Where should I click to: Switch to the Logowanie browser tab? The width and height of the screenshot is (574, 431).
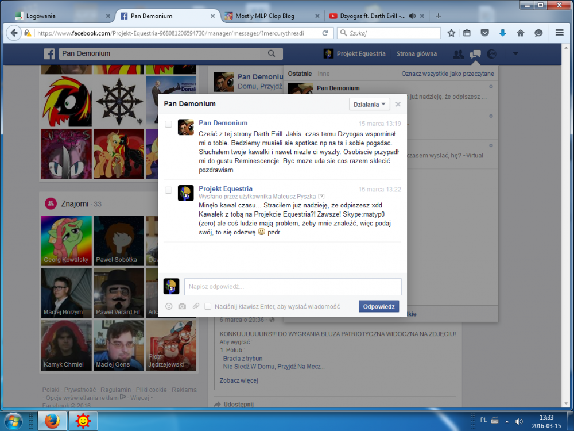point(57,16)
